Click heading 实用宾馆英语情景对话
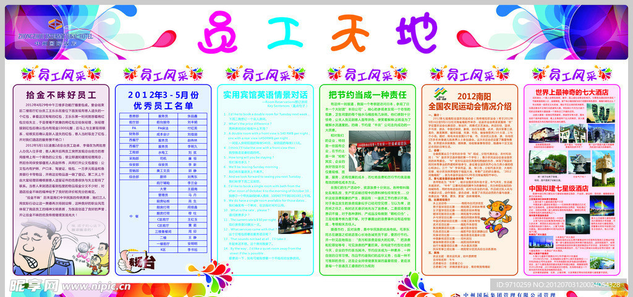This screenshot has width=633, height=297. 265,94
